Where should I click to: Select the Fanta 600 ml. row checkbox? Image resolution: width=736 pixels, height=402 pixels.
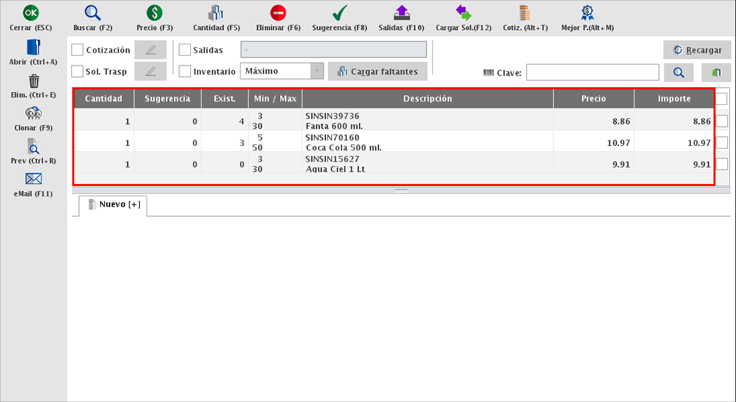coord(722,121)
